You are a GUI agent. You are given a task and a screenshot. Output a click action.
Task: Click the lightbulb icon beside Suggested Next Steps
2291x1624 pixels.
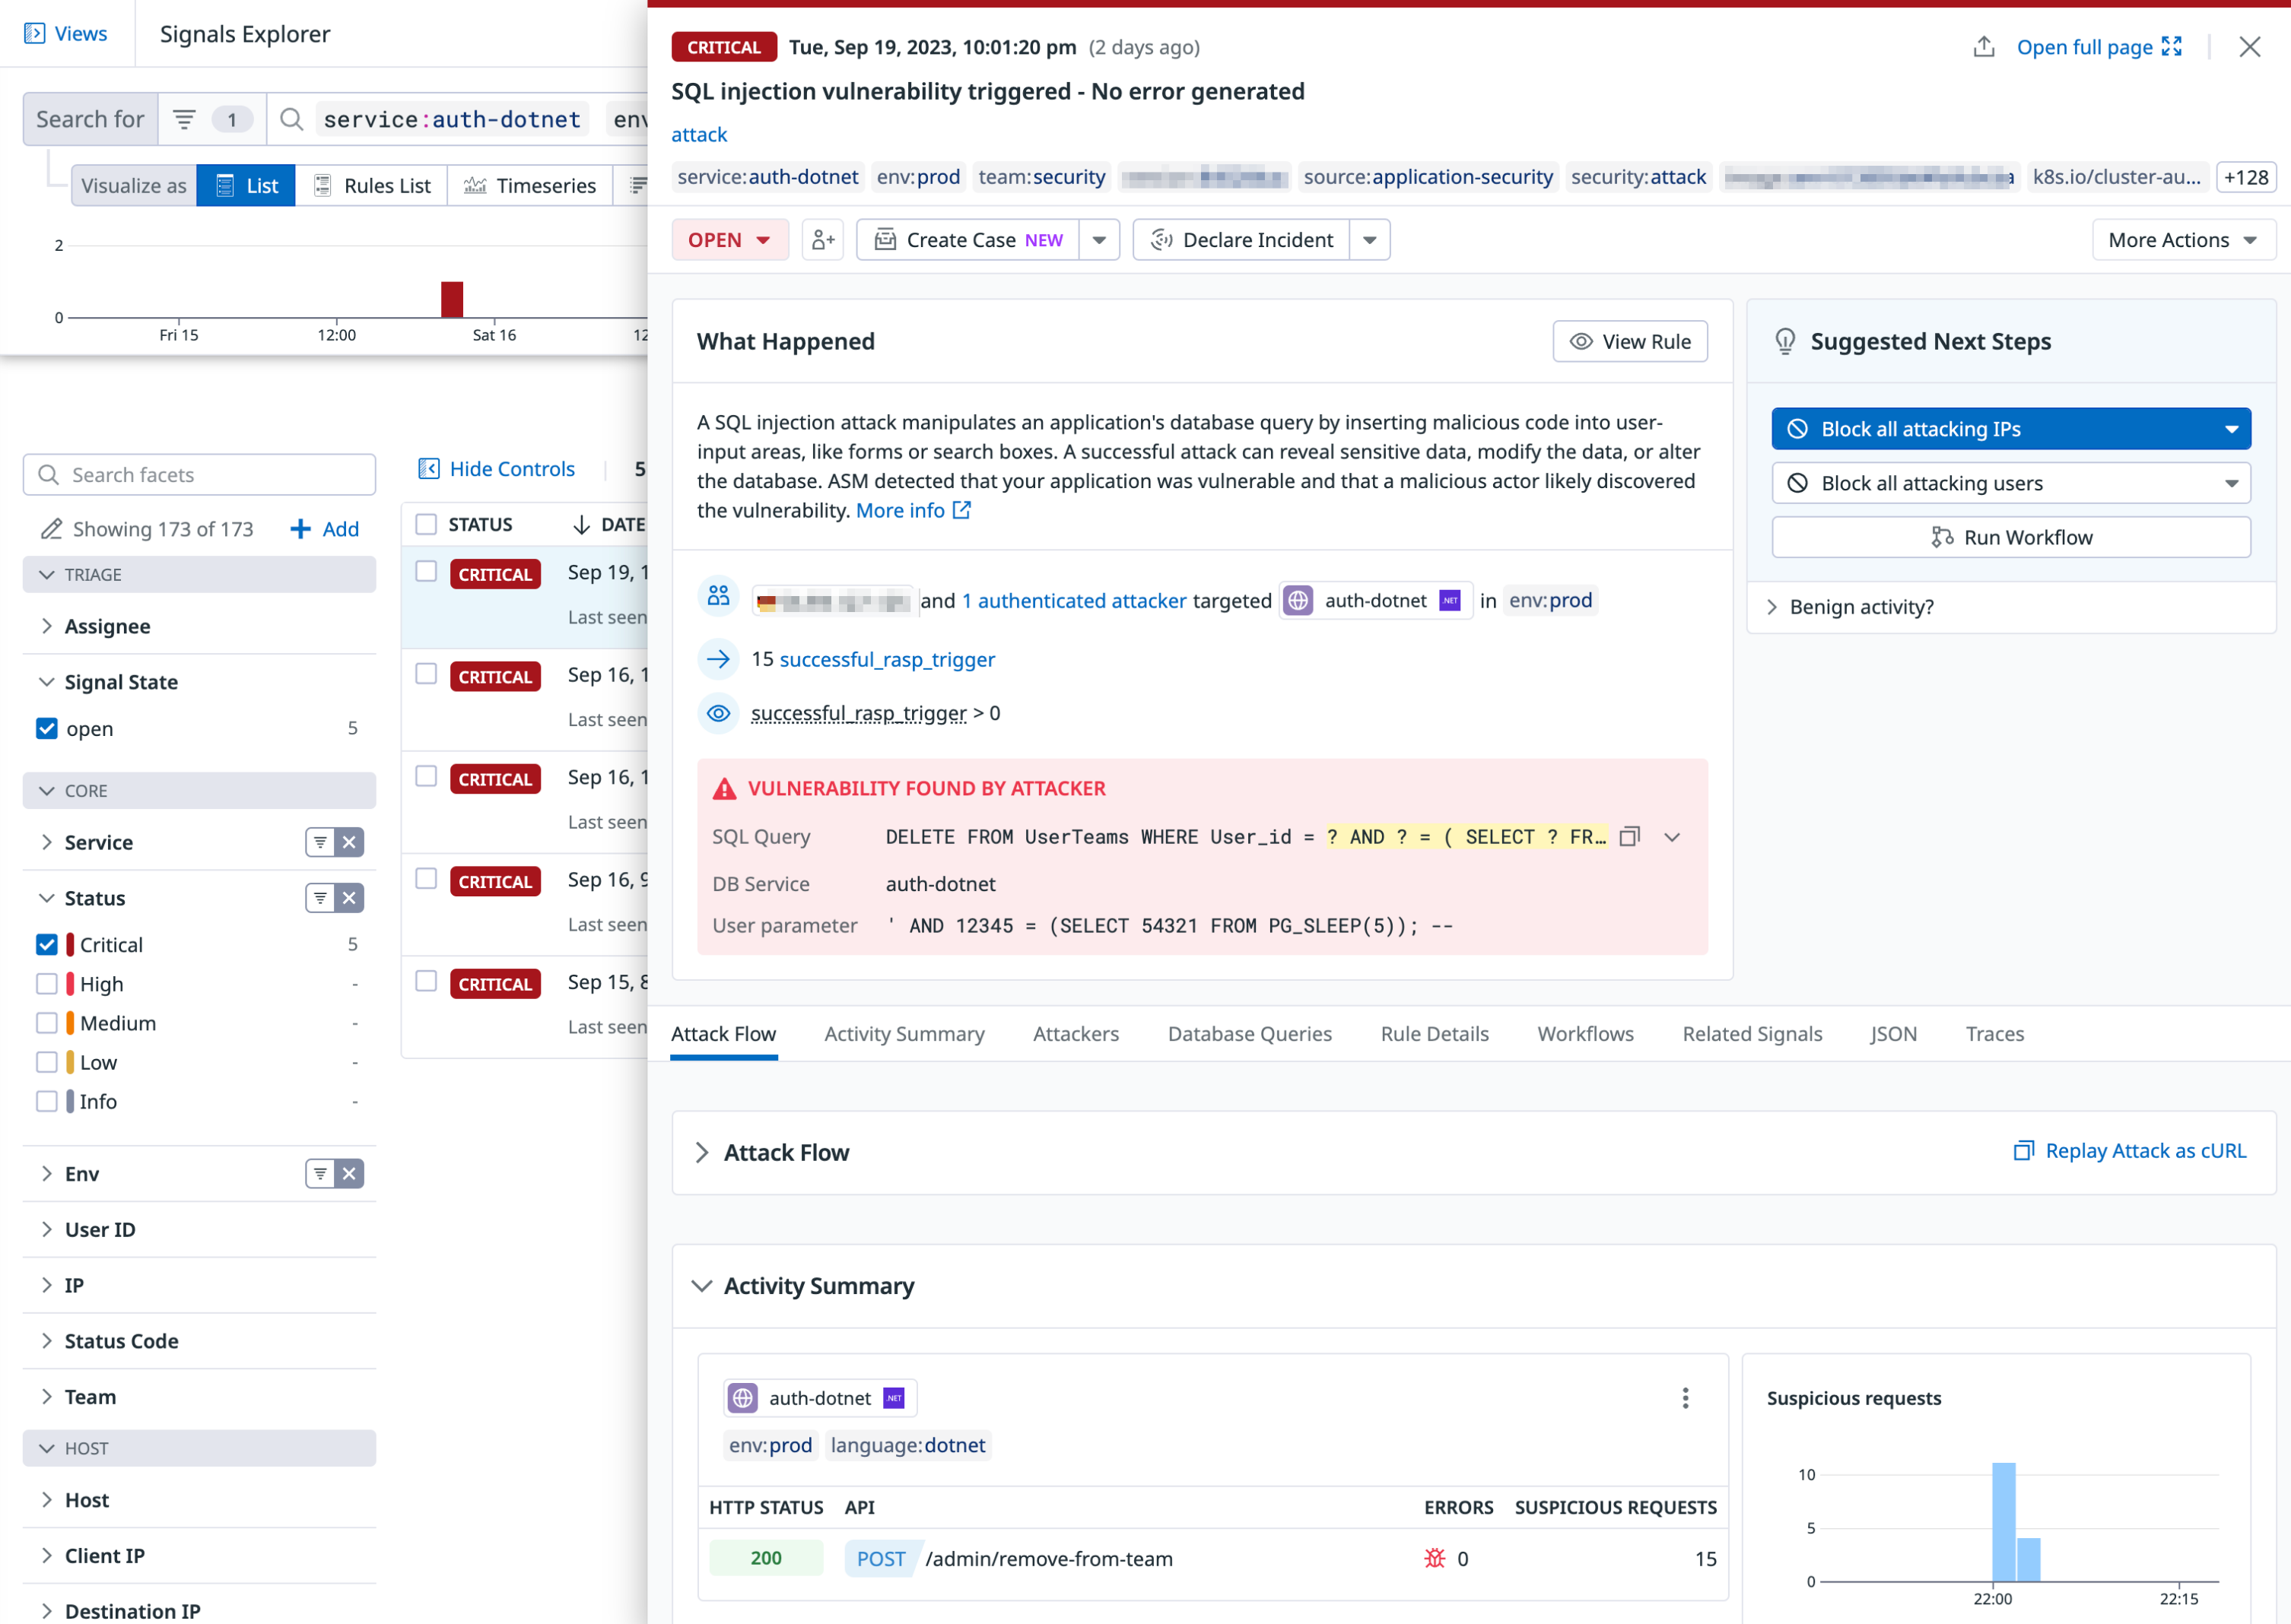click(x=1786, y=342)
